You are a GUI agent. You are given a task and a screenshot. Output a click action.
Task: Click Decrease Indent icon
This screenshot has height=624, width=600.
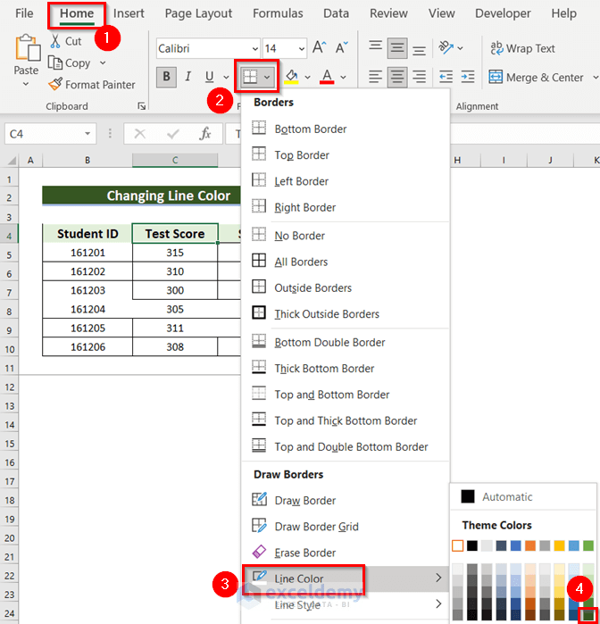tap(446, 77)
